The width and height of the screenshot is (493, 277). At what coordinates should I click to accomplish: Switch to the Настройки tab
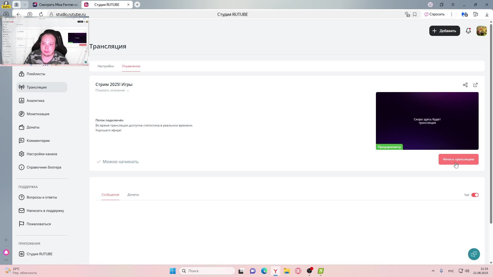point(106,66)
